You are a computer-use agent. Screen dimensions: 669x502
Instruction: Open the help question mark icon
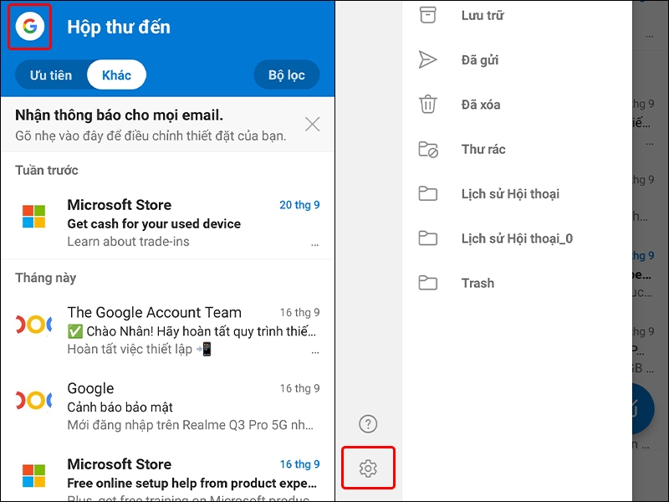click(x=368, y=424)
